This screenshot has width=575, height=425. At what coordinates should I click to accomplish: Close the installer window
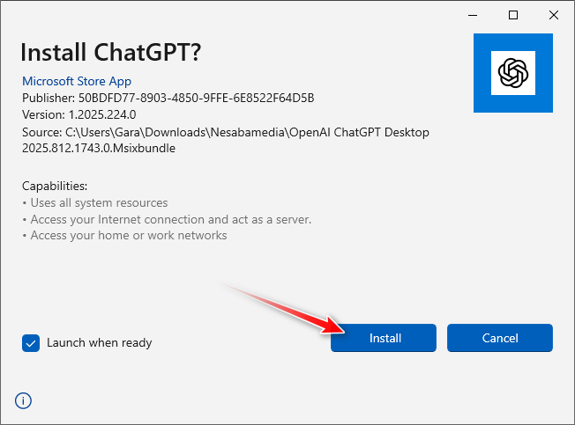pyautogui.click(x=553, y=15)
